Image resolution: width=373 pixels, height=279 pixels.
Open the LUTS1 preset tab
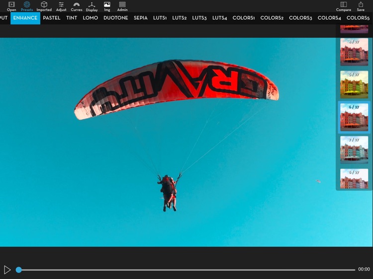coord(160,18)
